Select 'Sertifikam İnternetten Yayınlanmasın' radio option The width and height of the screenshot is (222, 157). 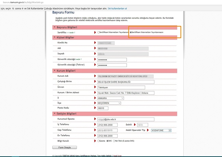[x=131, y=32]
